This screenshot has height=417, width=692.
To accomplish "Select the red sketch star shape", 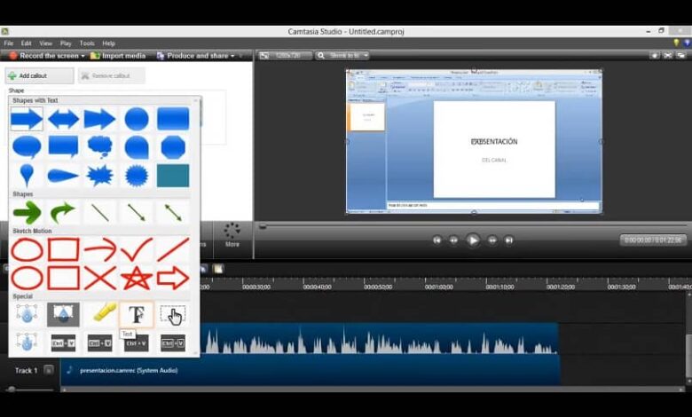I will pyautogui.click(x=137, y=278).
